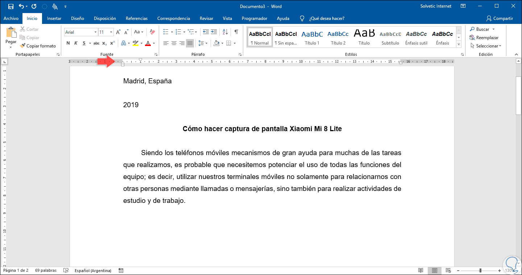The image size is (522, 275).
Task: Switch to the Diseño tab
Action: pos(78,18)
